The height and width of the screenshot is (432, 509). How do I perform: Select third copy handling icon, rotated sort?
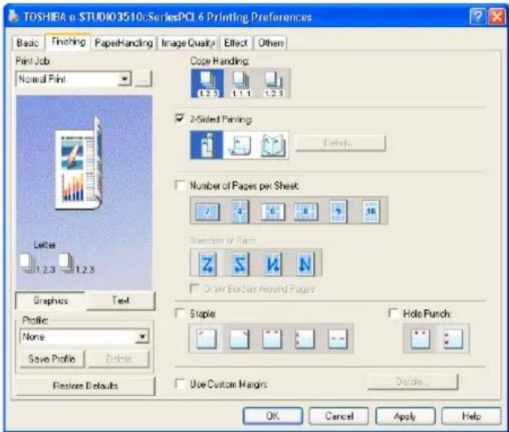click(x=273, y=84)
